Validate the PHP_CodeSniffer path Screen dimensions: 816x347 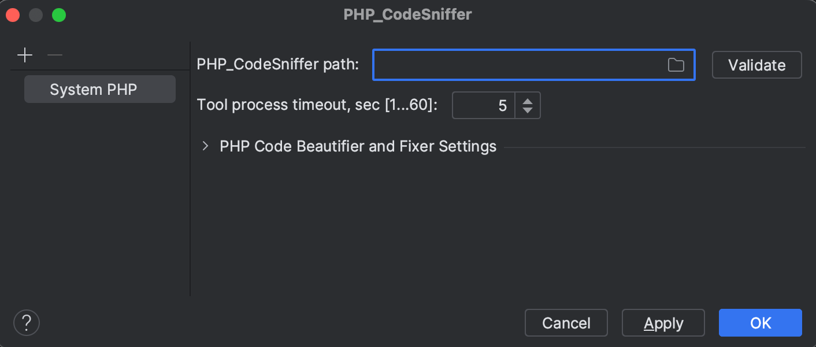coord(756,65)
